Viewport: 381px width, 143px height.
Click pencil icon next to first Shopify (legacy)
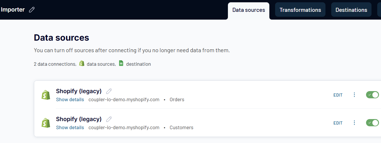pos(109,91)
